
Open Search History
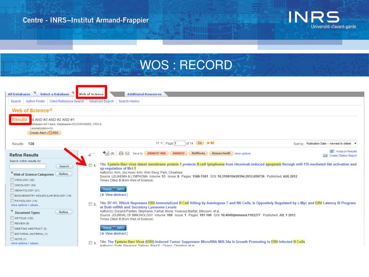tap(129, 101)
